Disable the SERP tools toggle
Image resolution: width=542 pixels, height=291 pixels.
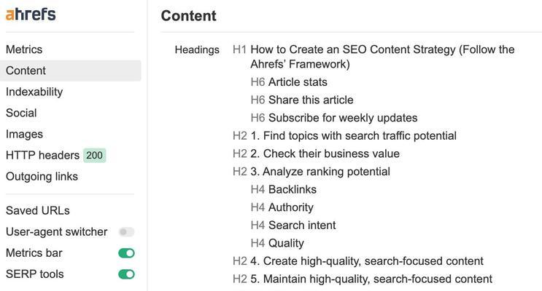pyautogui.click(x=126, y=274)
